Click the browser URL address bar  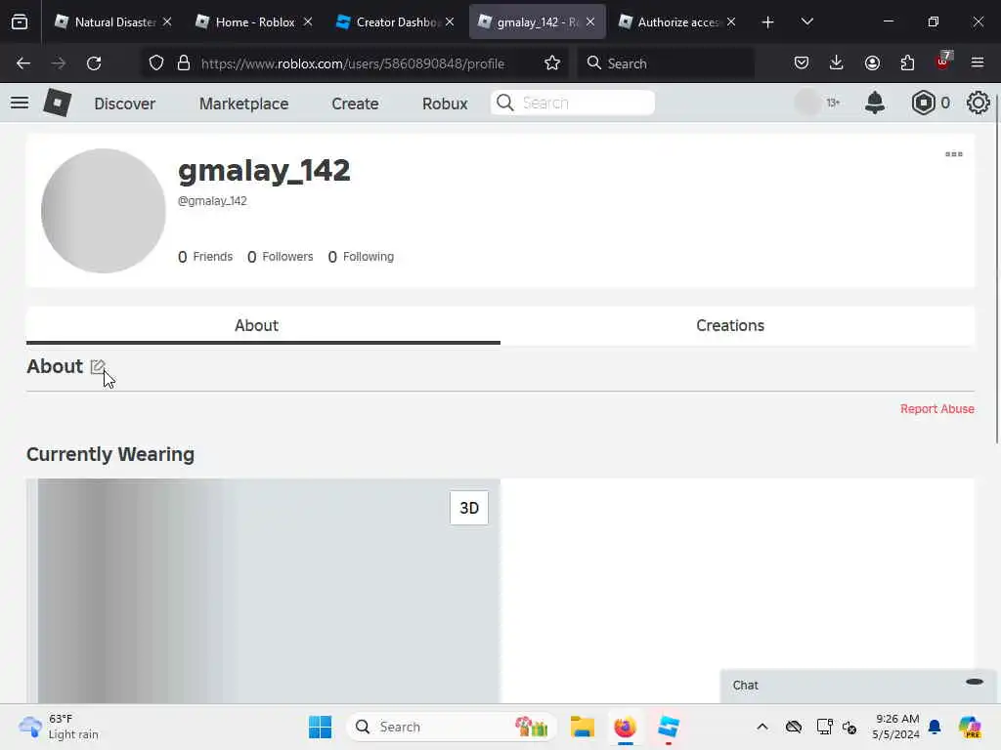[352, 63]
